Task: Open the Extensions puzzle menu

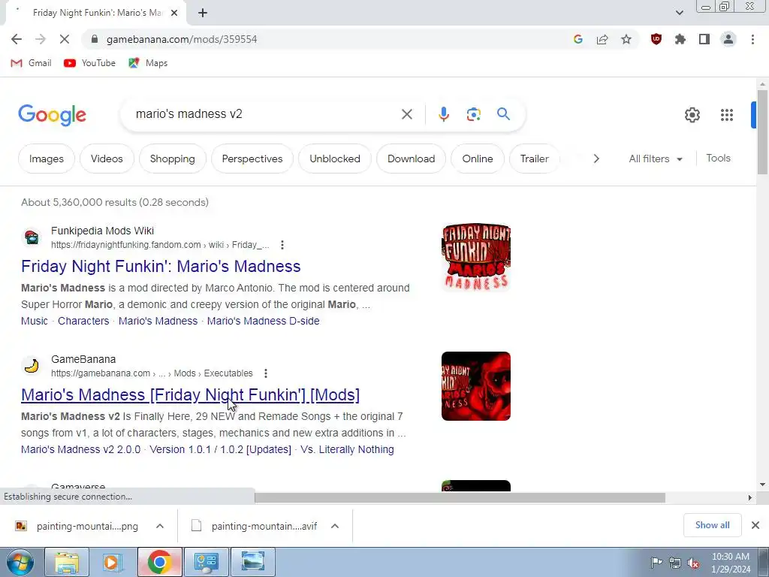Action: pyautogui.click(x=680, y=39)
